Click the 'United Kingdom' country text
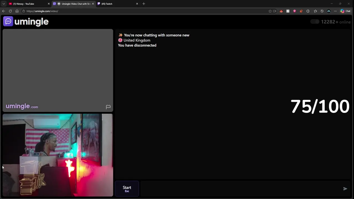This screenshot has height=199, width=354. tap(137, 40)
